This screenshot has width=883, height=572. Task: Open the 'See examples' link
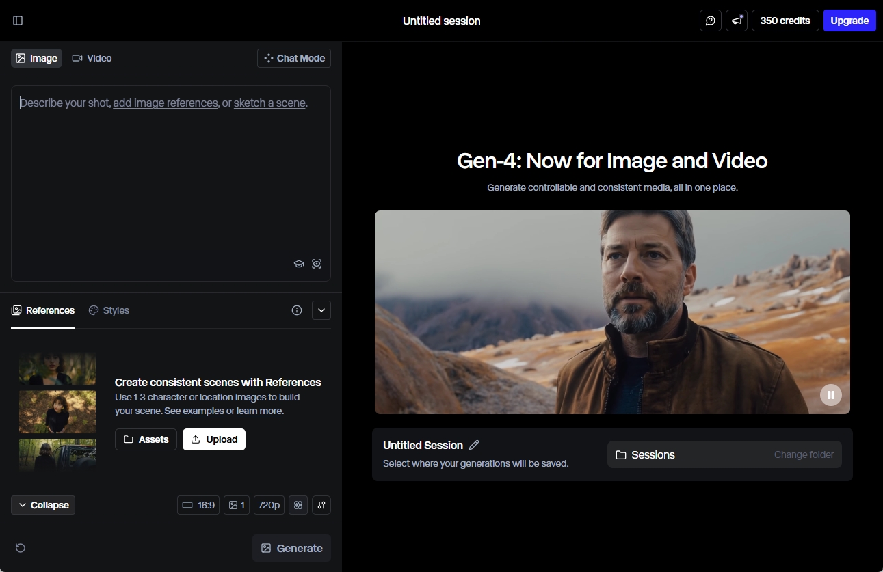[194, 411]
